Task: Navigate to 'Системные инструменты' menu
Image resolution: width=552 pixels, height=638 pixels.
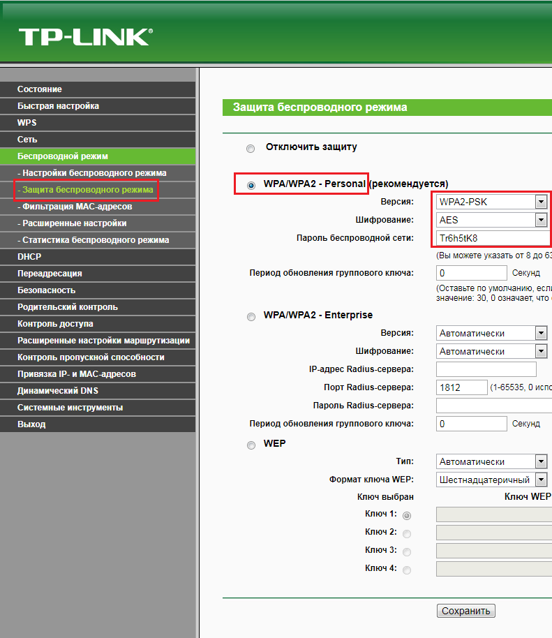Action: 70,408
